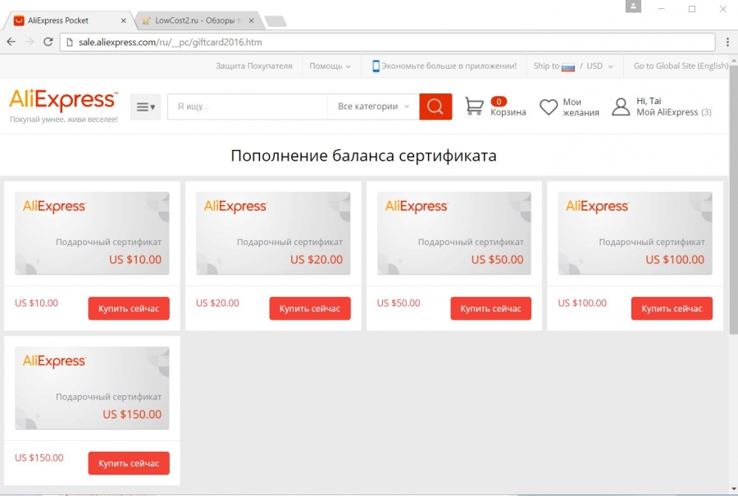
Task: Click the Chrome user profile icon in title bar
Action: [x=633, y=6]
